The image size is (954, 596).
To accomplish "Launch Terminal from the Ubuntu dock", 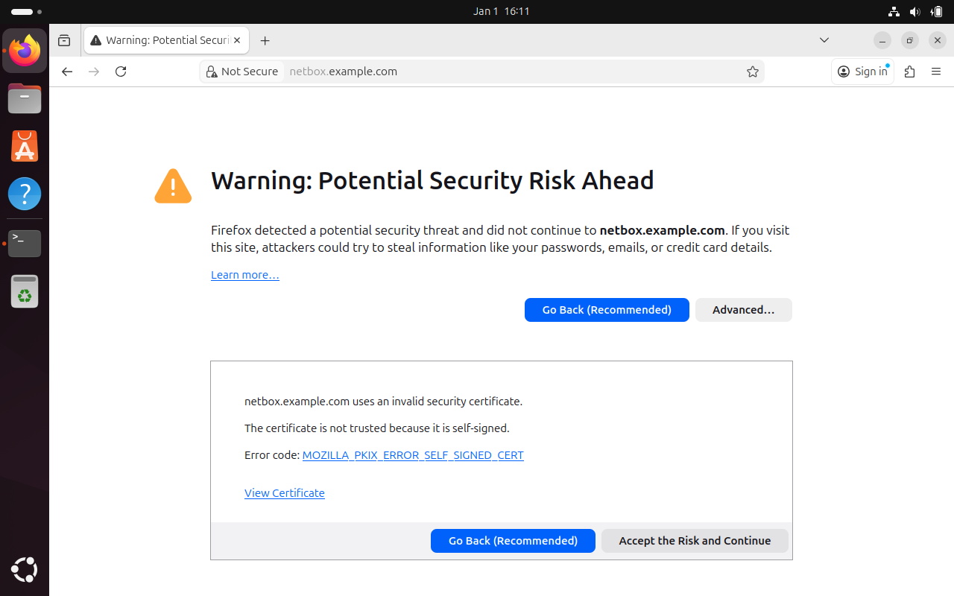I will pyautogui.click(x=25, y=244).
